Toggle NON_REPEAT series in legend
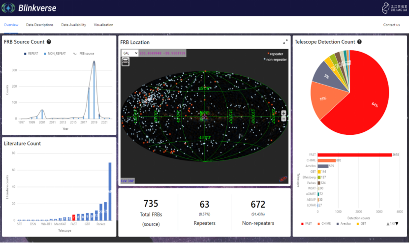Screen dimensions: 409x243 pyautogui.click(x=55, y=54)
